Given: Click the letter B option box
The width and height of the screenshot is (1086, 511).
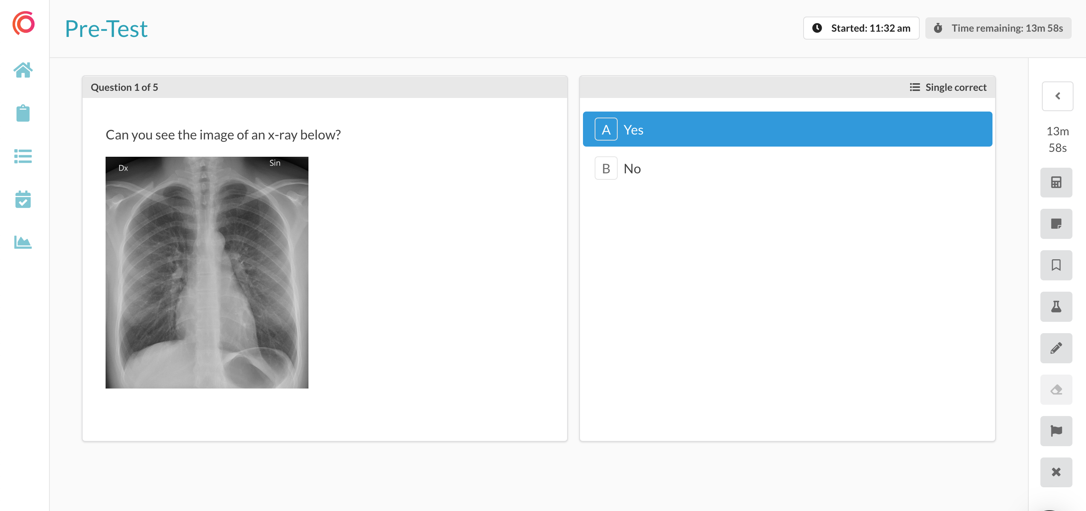Looking at the screenshot, I should pyautogui.click(x=605, y=168).
